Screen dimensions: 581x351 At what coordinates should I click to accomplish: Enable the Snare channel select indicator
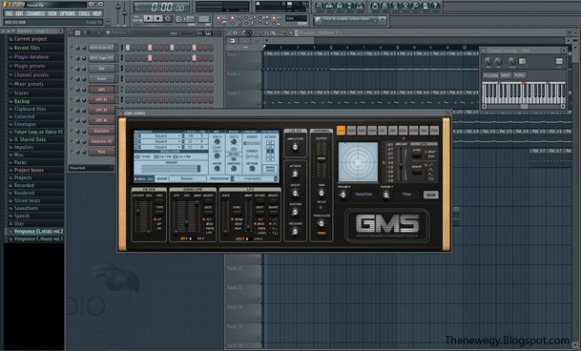pyautogui.click(x=121, y=79)
